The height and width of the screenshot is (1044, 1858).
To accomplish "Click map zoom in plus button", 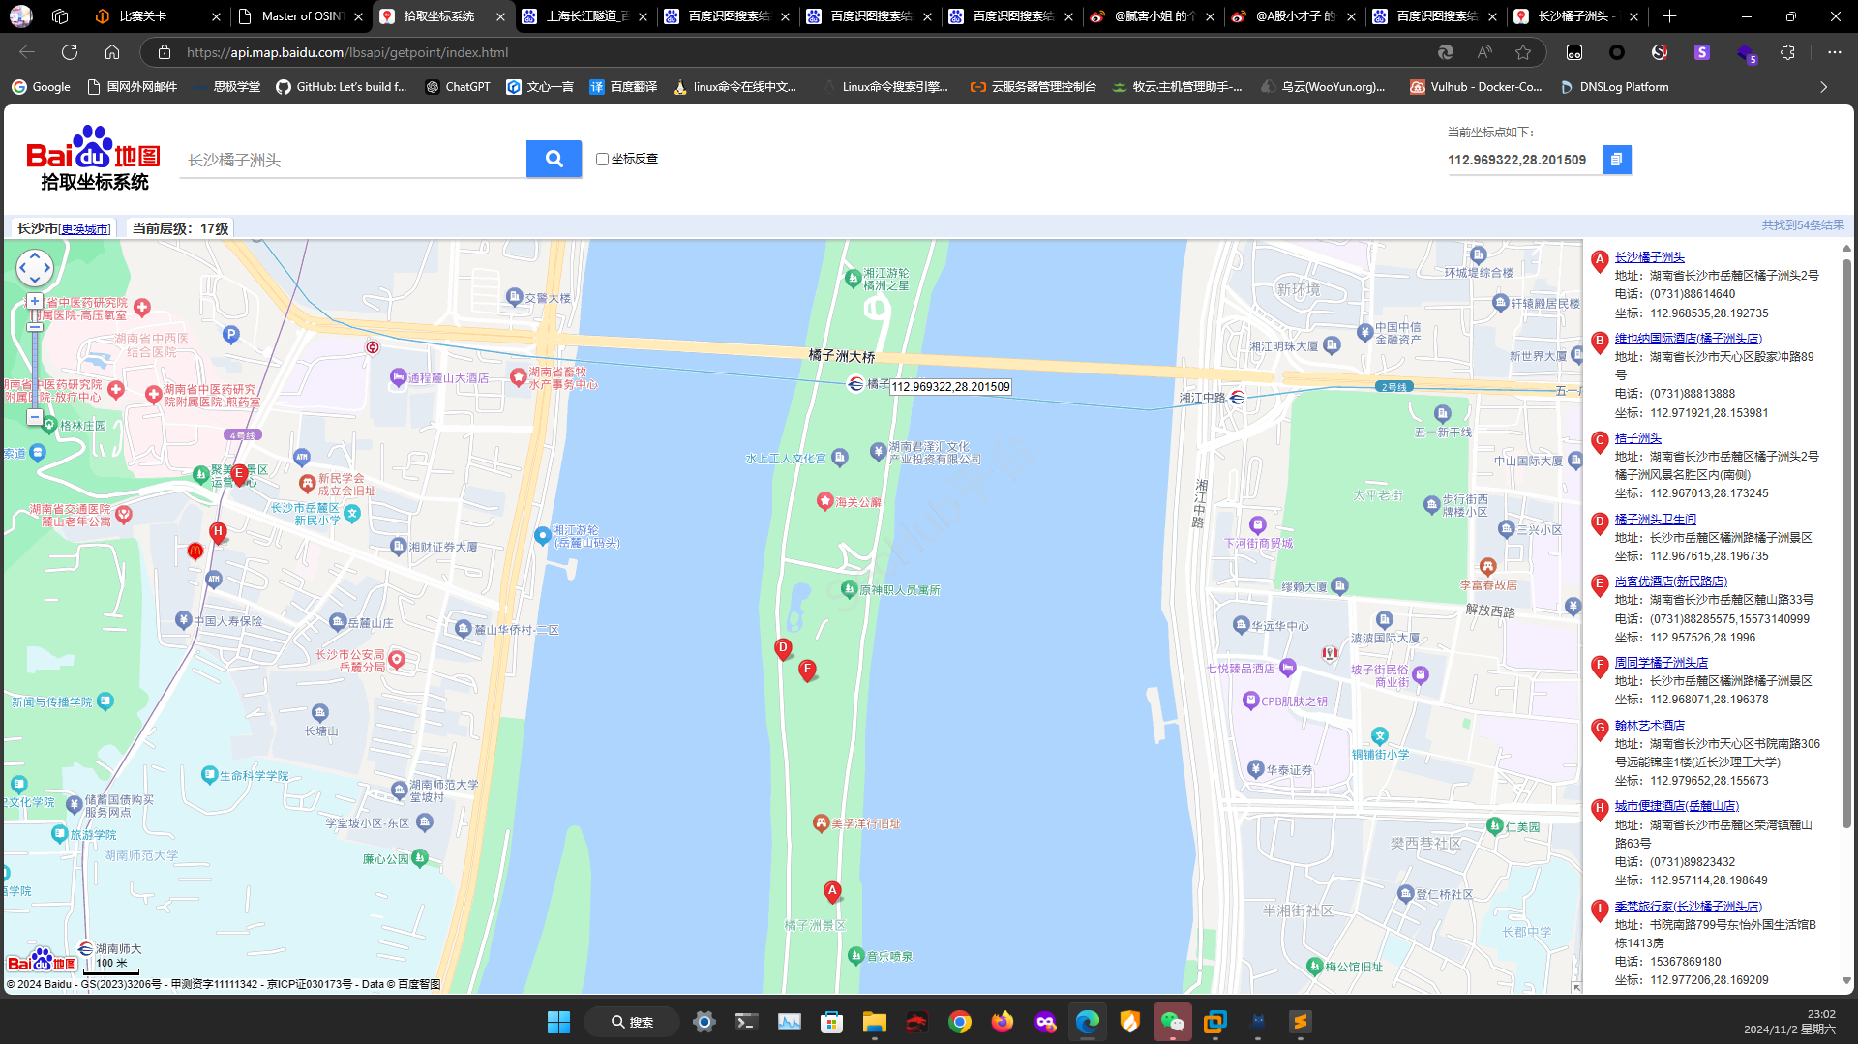I will click(x=35, y=301).
